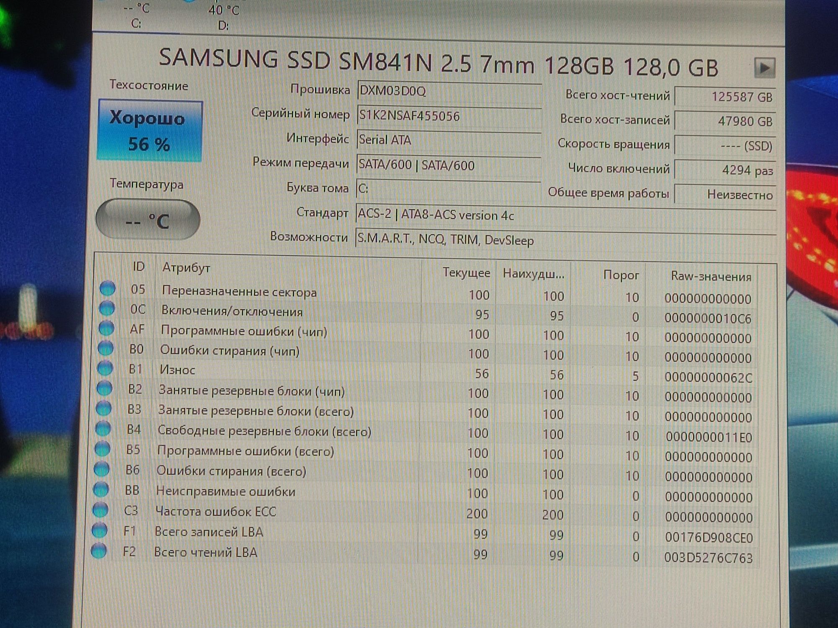
Task: Select the Частота ошибок ECC attribute row
Action: (424, 514)
